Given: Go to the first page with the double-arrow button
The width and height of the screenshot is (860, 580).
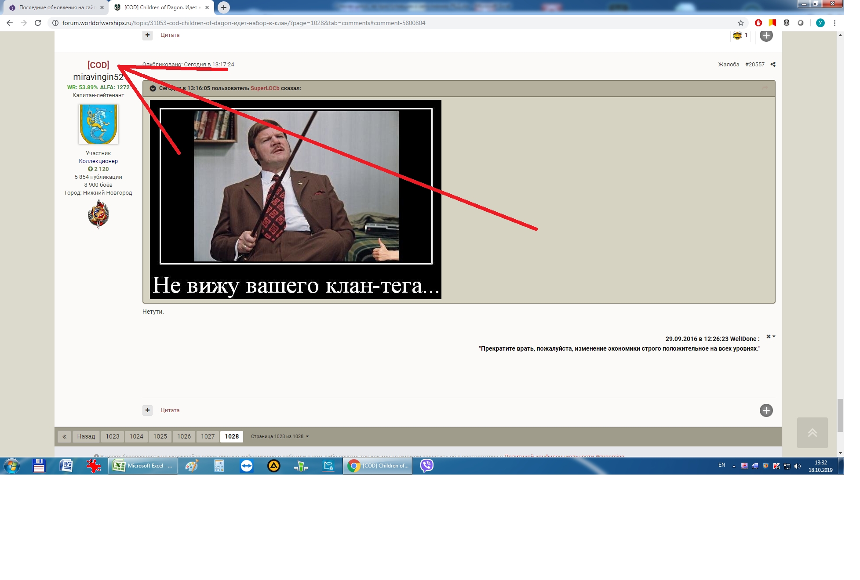Looking at the screenshot, I should coord(64,436).
